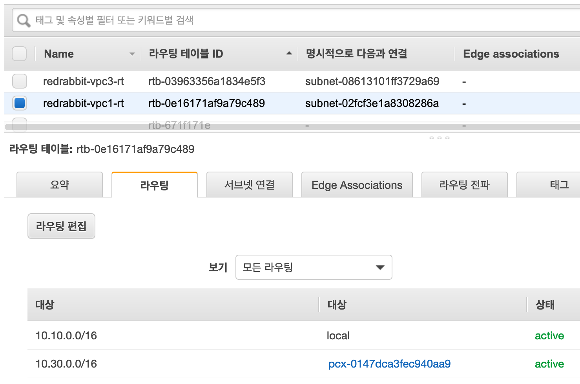Click the pane resize handle dots

click(x=440, y=138)
